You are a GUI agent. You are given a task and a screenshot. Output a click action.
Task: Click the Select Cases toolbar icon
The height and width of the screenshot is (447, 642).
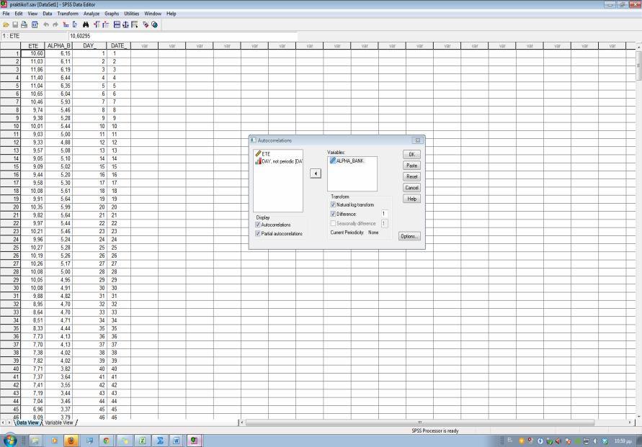point(135,25)
